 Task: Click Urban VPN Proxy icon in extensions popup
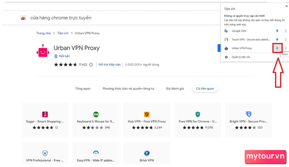226,48
